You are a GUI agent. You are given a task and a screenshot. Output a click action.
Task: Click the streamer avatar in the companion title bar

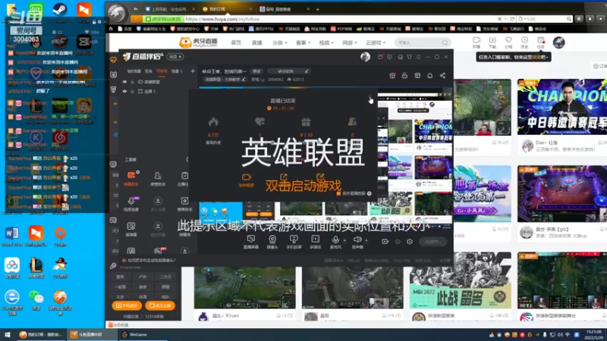click(x=365, y=57)
